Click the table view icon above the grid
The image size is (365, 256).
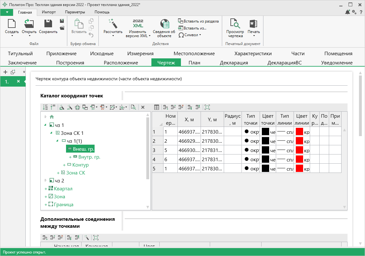(156, 108)
